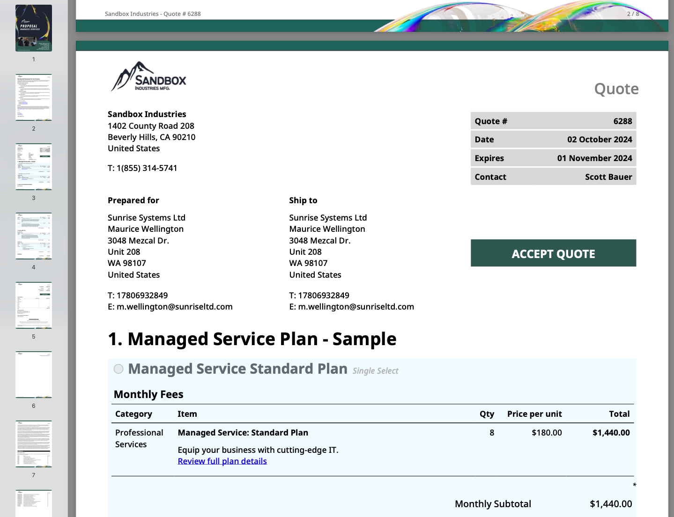Click the m.wellington@sunriseltd.com email under Prepared for
The height and width of the screenshot is (517, 674).
[x=174, y=307]
